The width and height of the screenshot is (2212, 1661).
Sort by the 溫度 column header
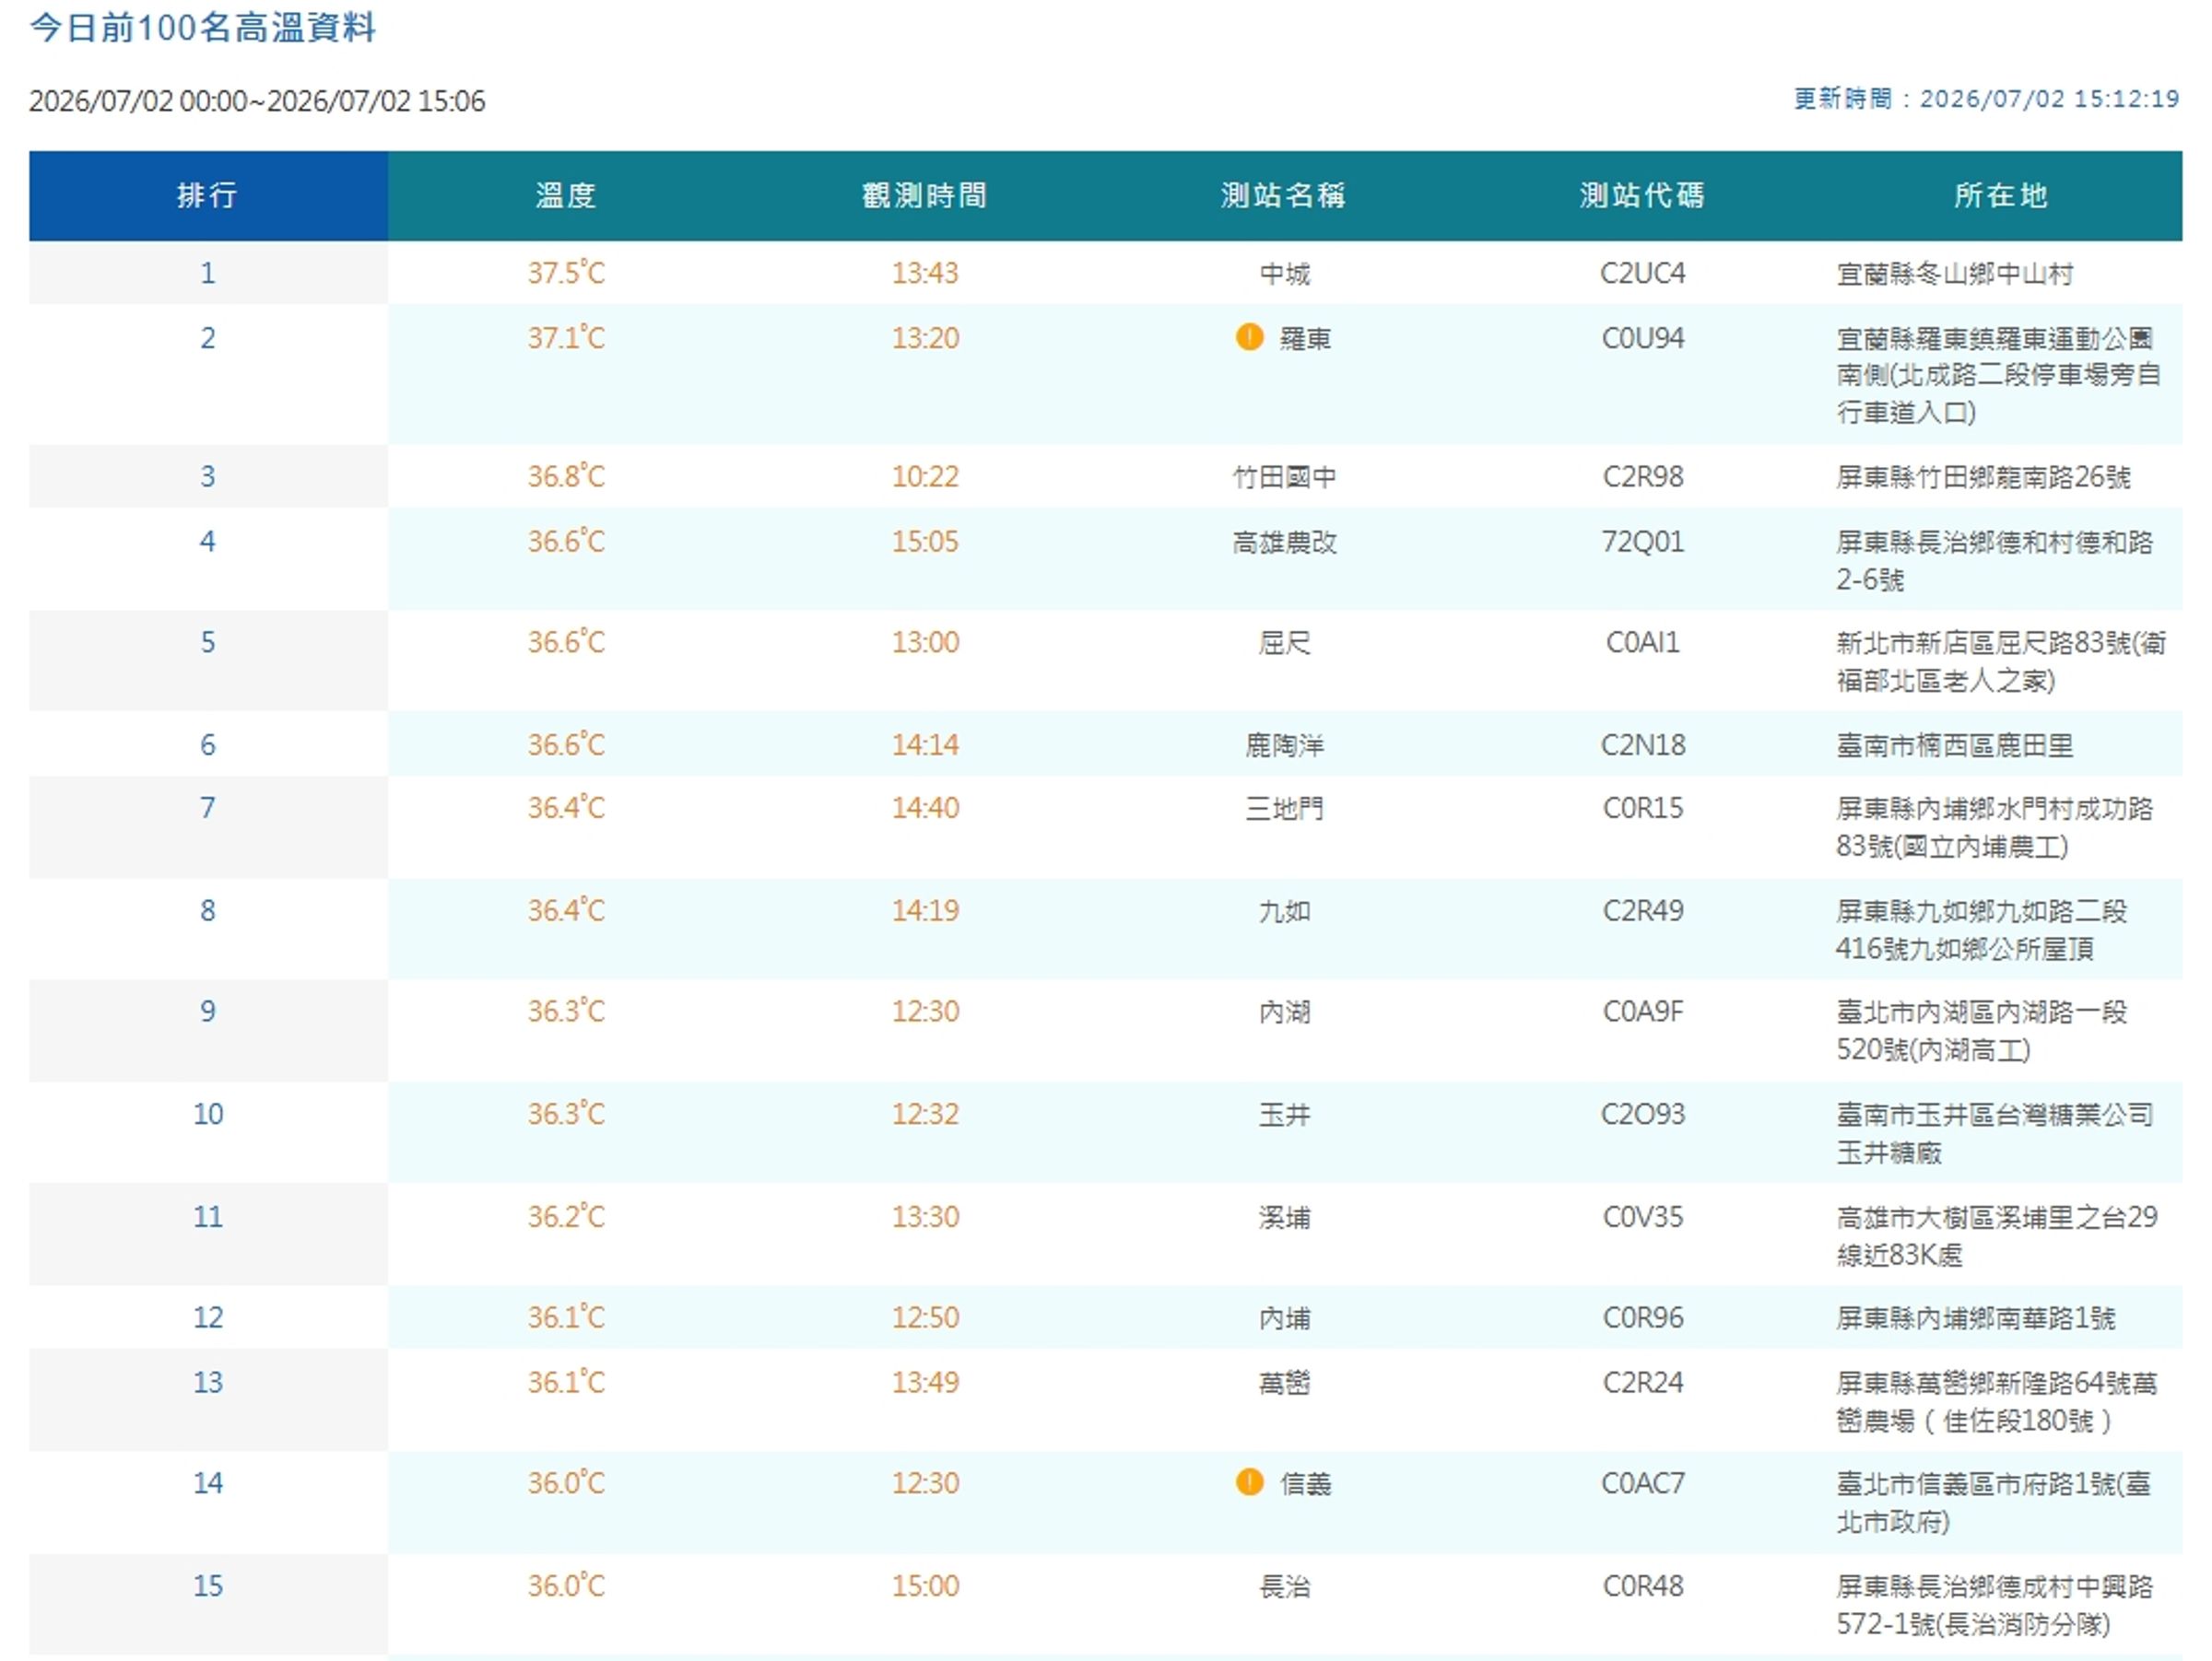pos(566,195)
